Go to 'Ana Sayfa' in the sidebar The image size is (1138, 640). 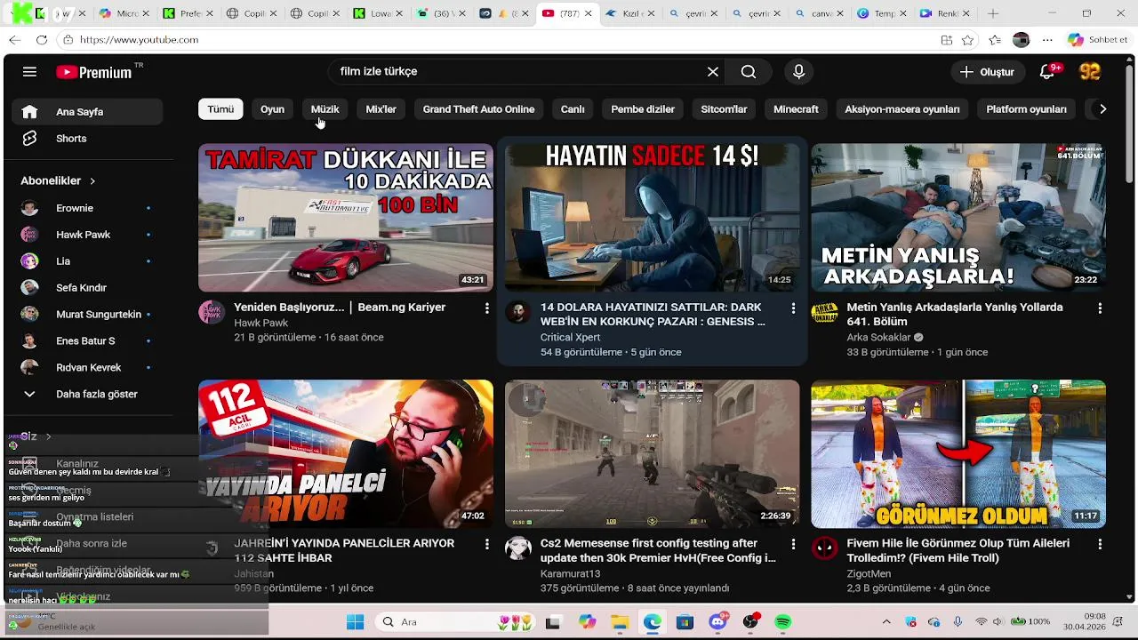point(87,112)
